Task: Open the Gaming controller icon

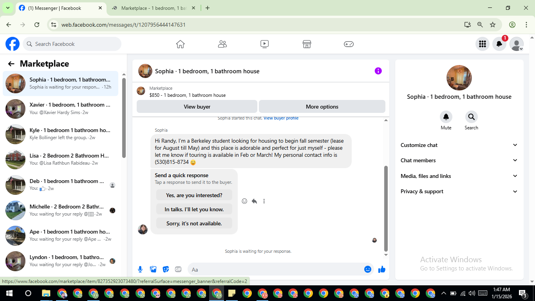Action: click(349, 44)
